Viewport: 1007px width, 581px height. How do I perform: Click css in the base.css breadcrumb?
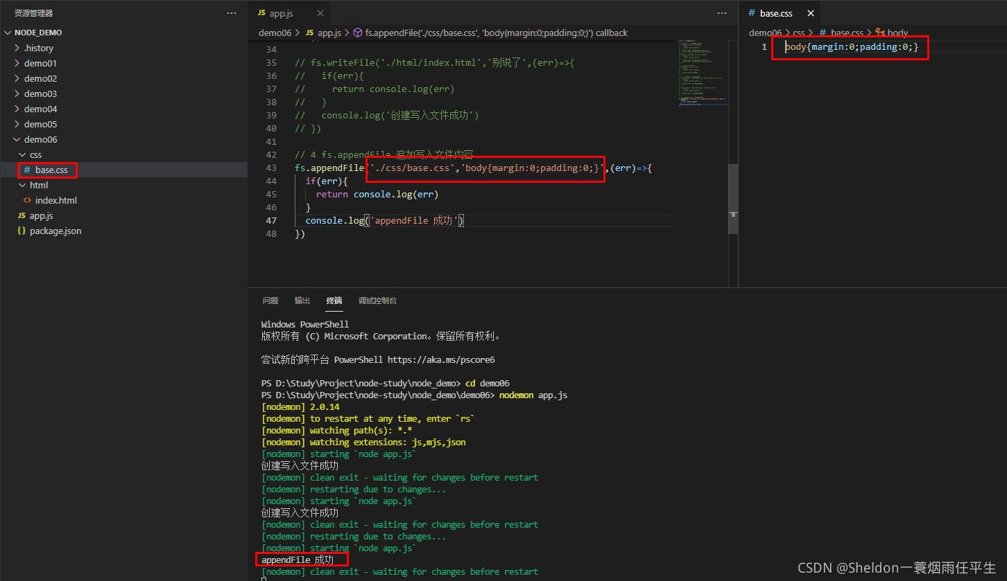coord(799,33)
